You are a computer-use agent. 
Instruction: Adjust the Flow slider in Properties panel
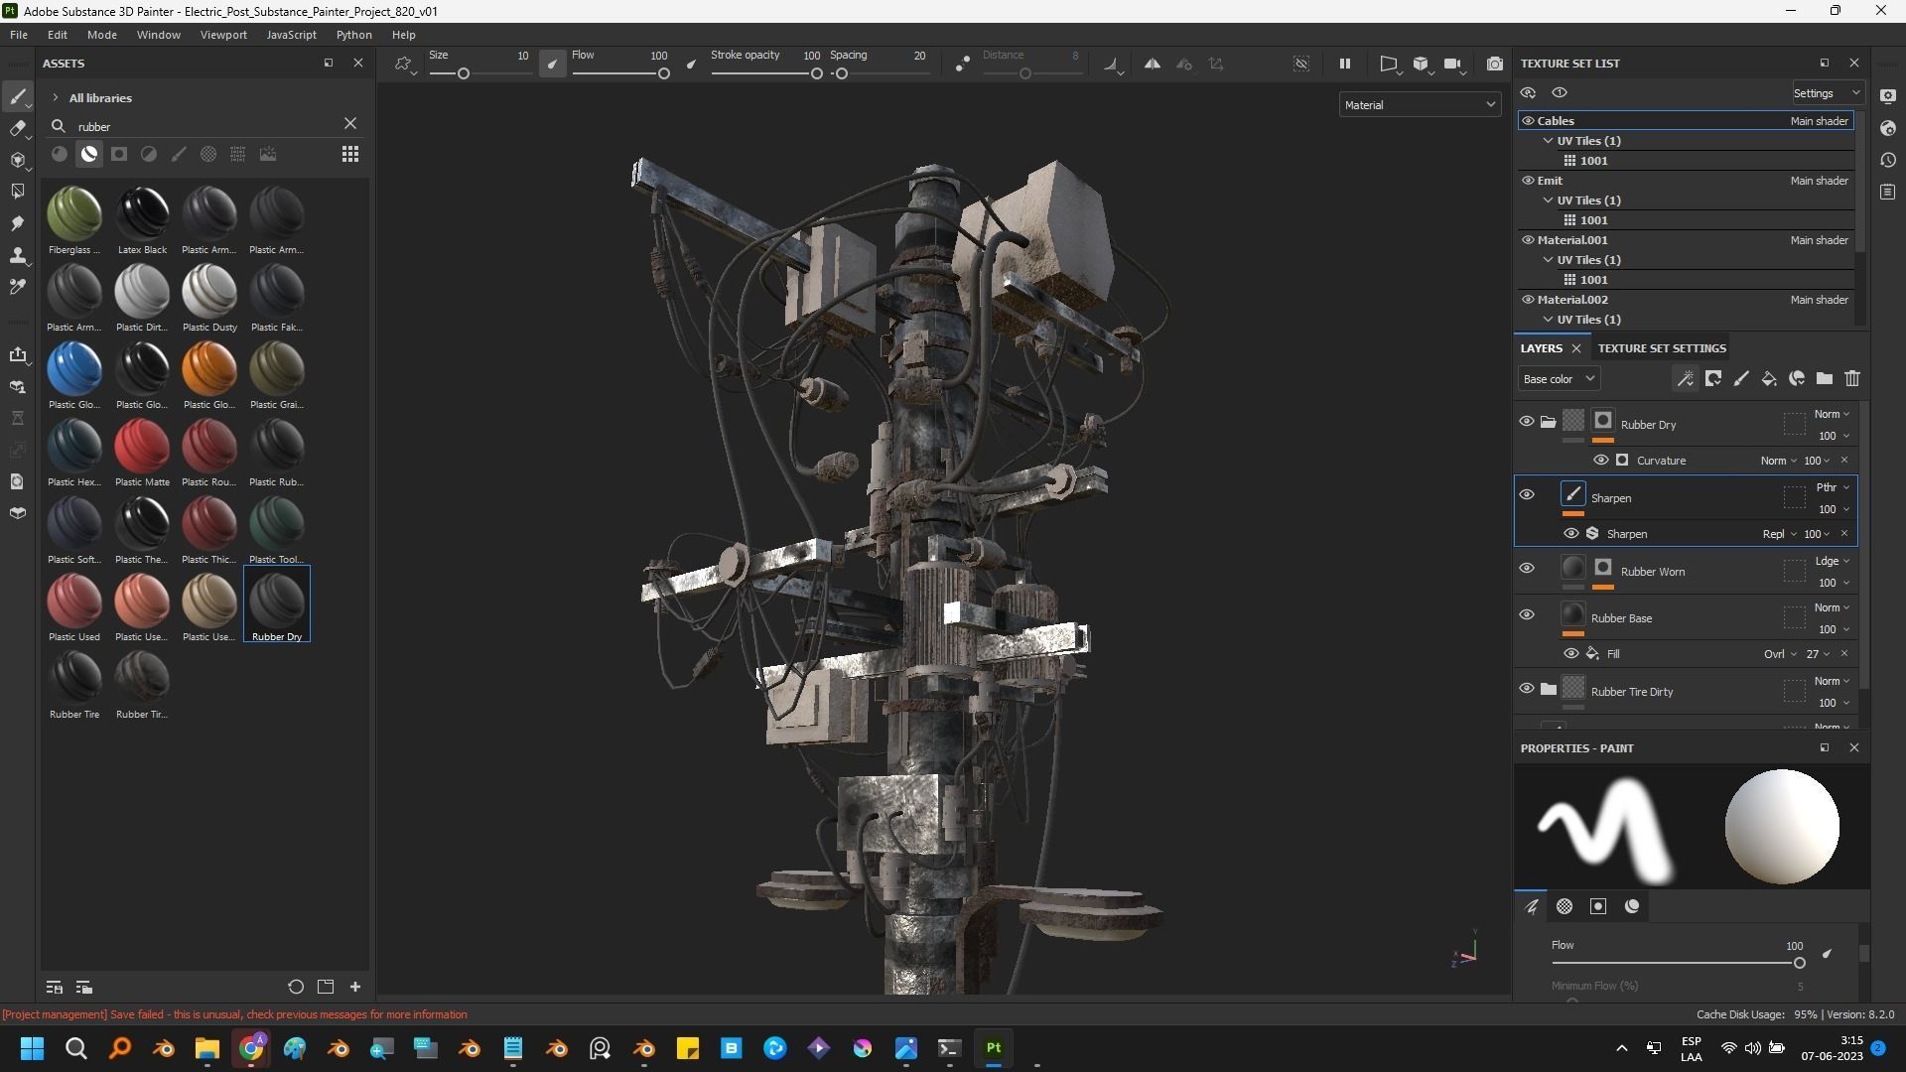(1798, 963)
